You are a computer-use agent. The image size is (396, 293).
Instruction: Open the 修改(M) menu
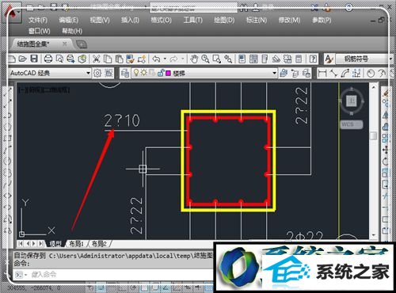[289, 20]
